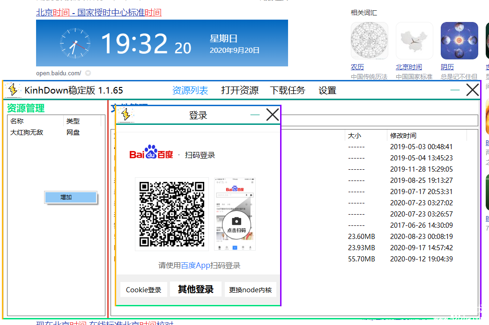Select the 大红狗无敌 resource entry
Screen dimensions: 489x325
(x=27, y=132)
